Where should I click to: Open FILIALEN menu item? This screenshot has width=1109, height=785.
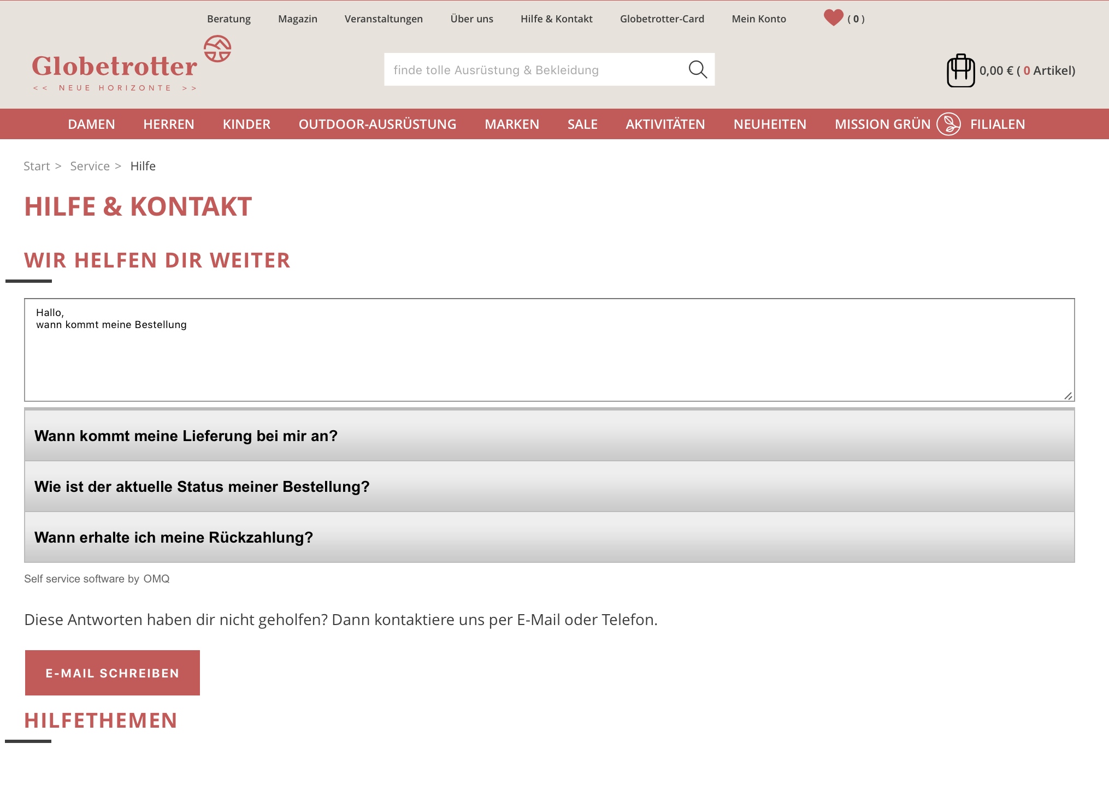998,124
